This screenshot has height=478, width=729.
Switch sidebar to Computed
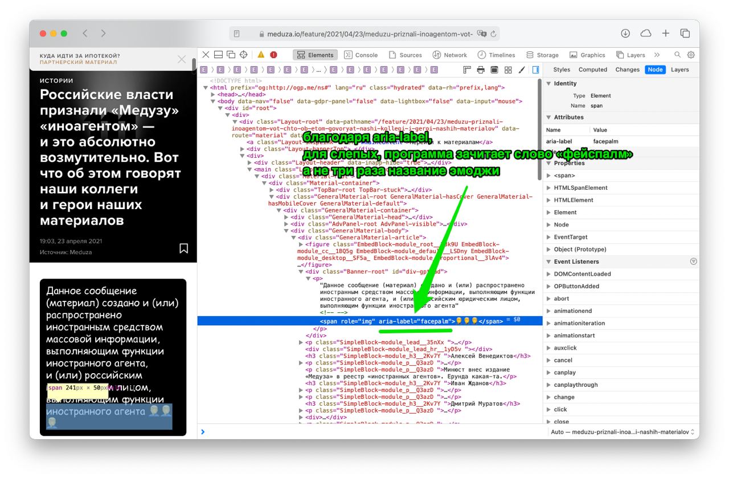point(593,70)
